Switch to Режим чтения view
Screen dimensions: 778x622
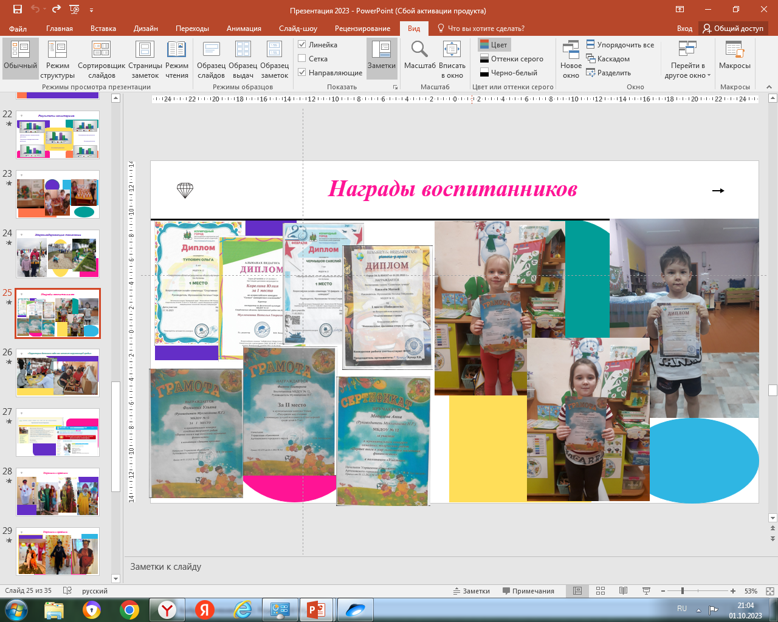click(x=177, y=59)
